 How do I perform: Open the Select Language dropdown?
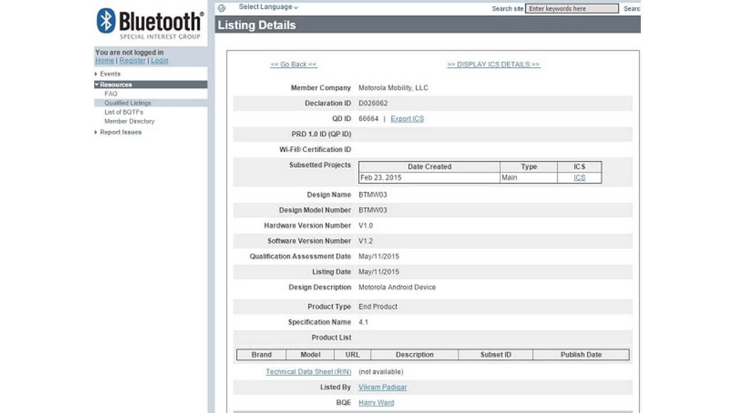(268, 7)
